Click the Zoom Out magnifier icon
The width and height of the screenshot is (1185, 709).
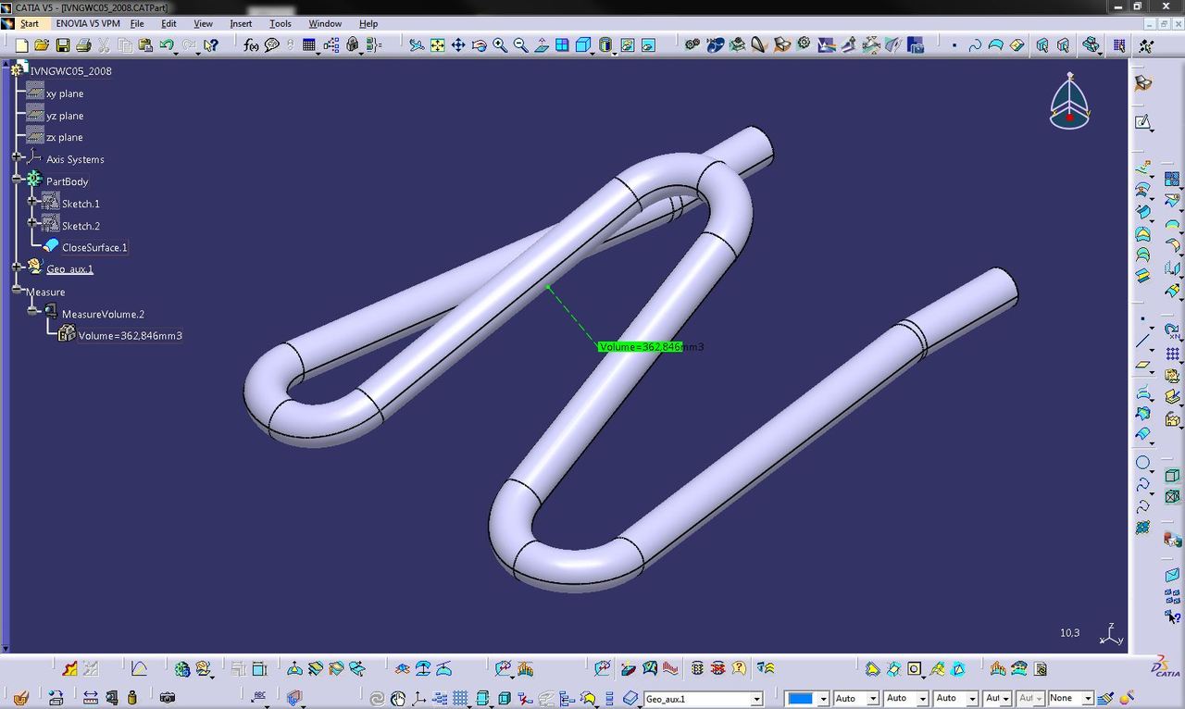(x=520, y=44)
